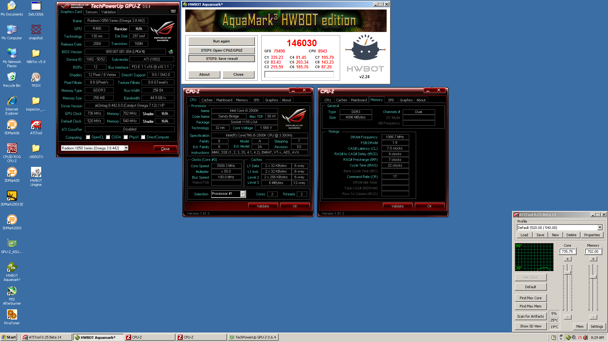Viewport: 608px width, 342px height.
Task: Click empty text field in Aquamark results
Action: 299,74
